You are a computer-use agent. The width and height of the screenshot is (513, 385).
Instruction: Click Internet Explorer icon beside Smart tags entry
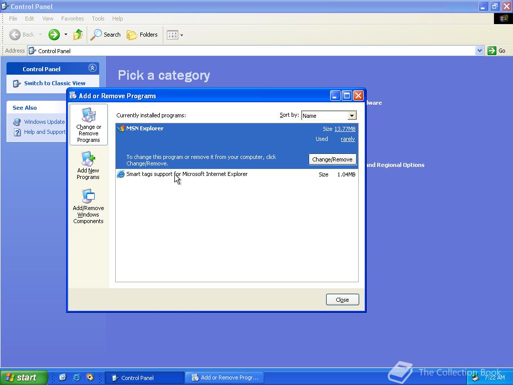coord(121,174)
